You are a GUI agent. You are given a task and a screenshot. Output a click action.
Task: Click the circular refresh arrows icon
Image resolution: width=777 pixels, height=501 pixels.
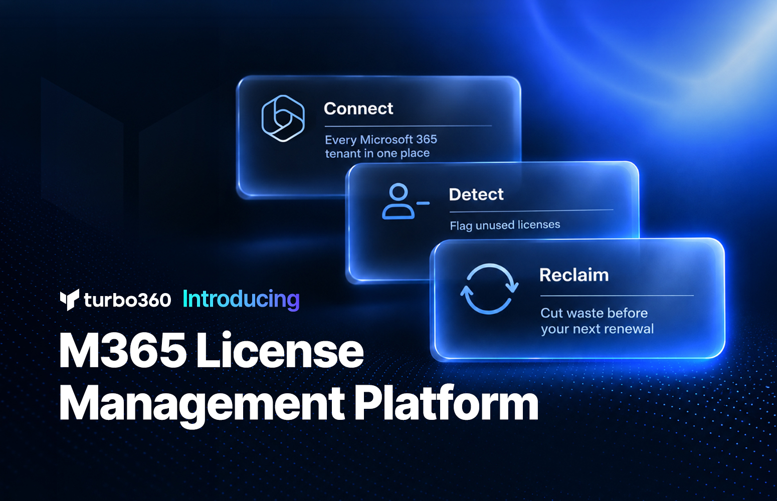tap(489, 289)
